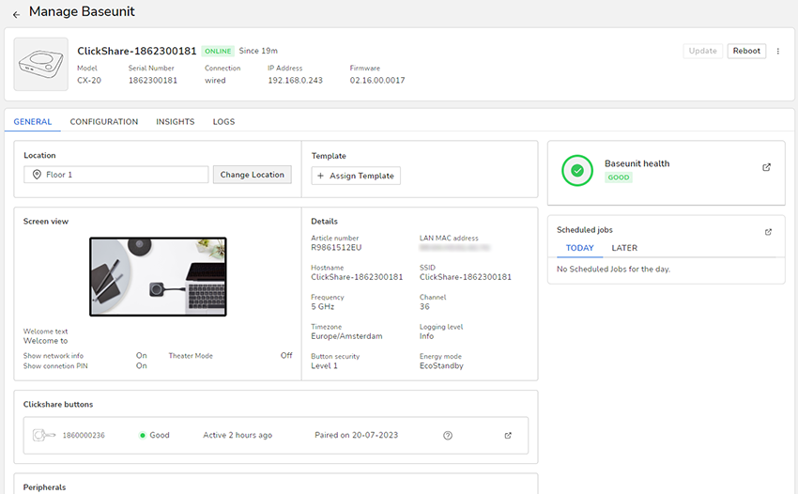Click the Reboot button
Screen dimensions: 798x494
click(x=746, y=51)
